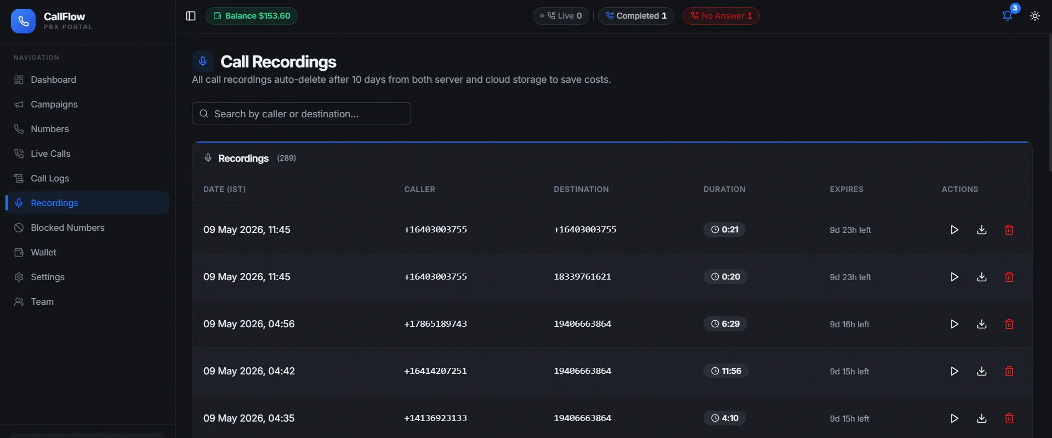Play the 04:42 recording
Screen dimensions: 1052x438
(954, 371)
